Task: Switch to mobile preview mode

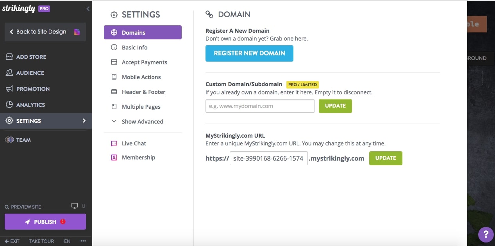Action: point(82,206)
